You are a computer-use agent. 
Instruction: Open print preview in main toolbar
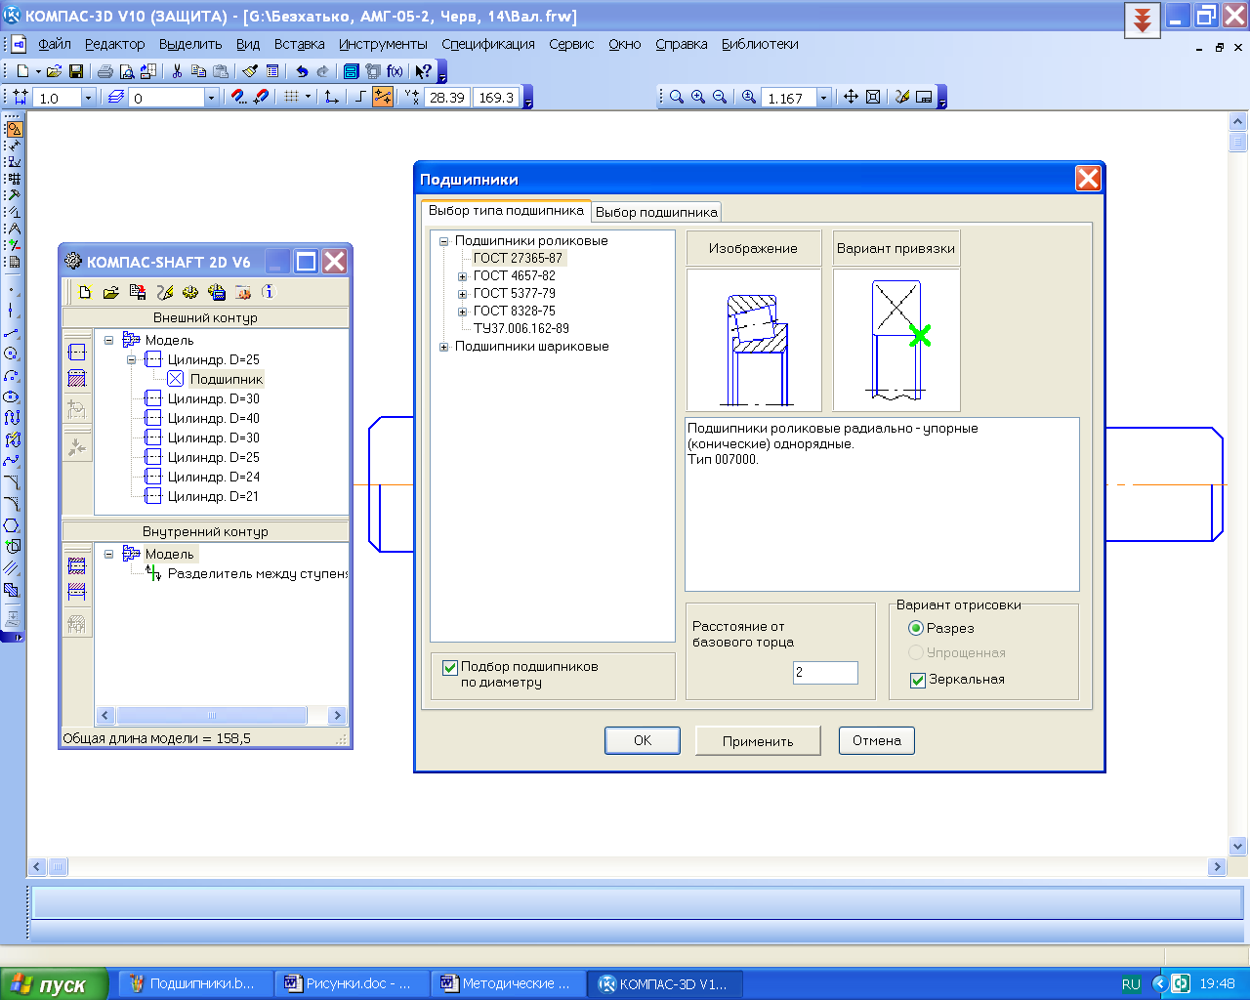coord(127,71)
